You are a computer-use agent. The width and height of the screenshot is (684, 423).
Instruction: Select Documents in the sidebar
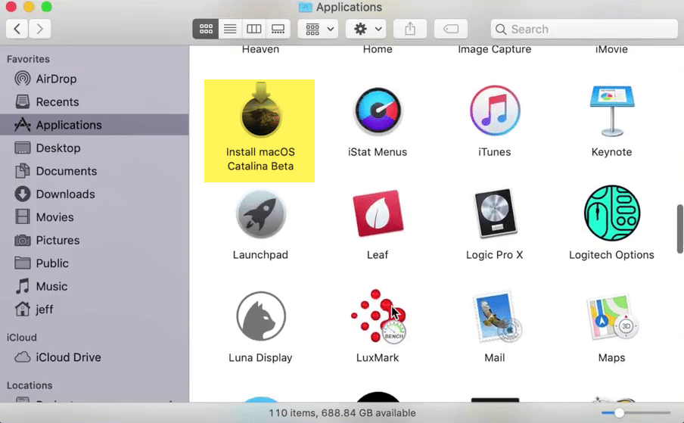pyautogui.click(x=95, y=171)
